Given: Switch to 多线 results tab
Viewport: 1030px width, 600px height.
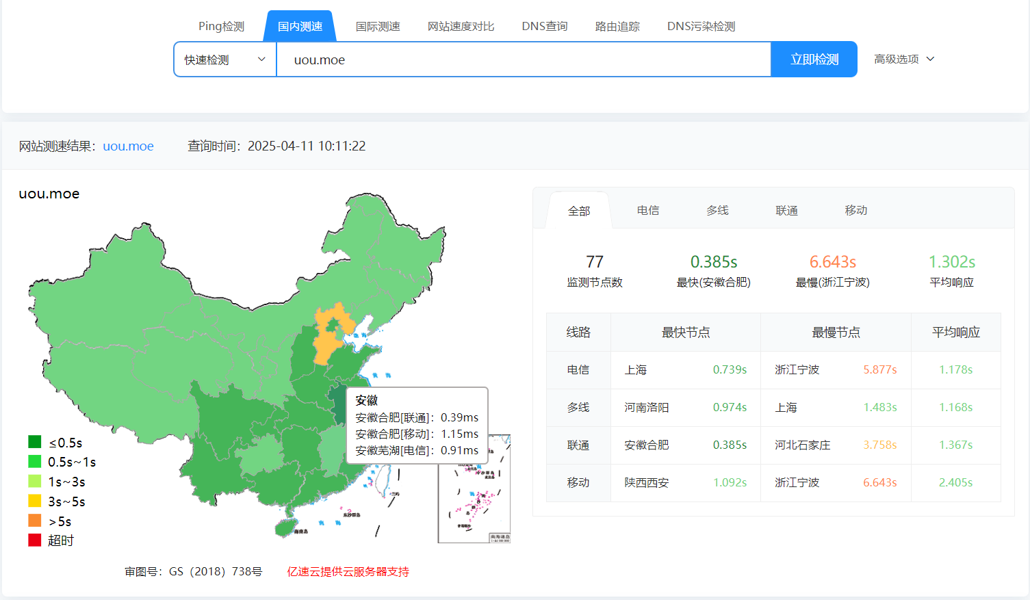Looking at the screenshot, I should (717, 210).
